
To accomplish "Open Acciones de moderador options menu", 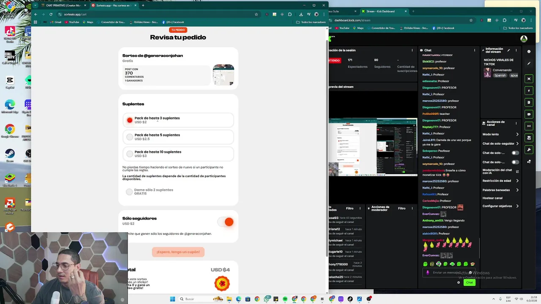I will tap(412, 208).
